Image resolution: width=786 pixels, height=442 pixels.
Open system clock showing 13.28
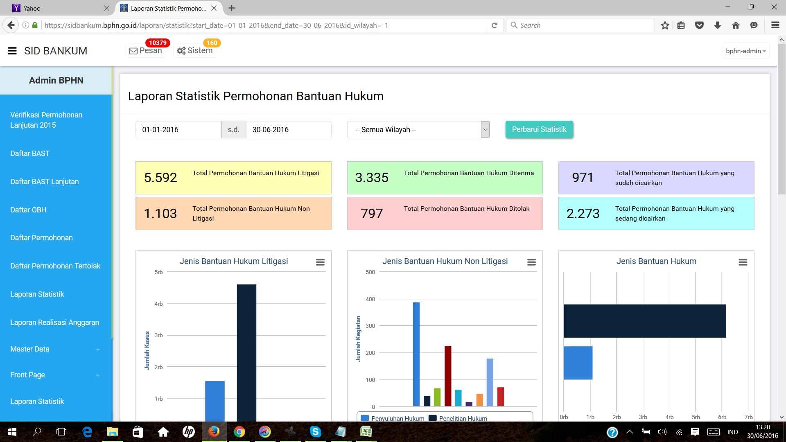tap(762, 432)
